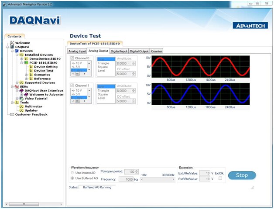Viewport: 274px width, 209px height.
Task: Click the Frequency Hz input field
Action: click(x=126, y=179)
